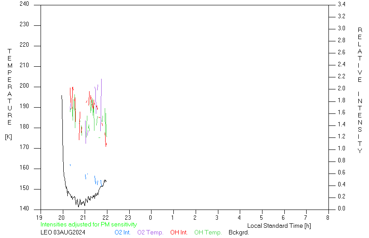Click the 0.0 relative intensity value
This screenshot has width=369, height=238.
[341, 208]
